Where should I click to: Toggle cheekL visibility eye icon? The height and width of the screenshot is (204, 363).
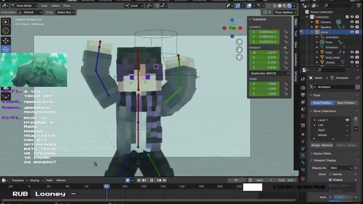(352, 62)
